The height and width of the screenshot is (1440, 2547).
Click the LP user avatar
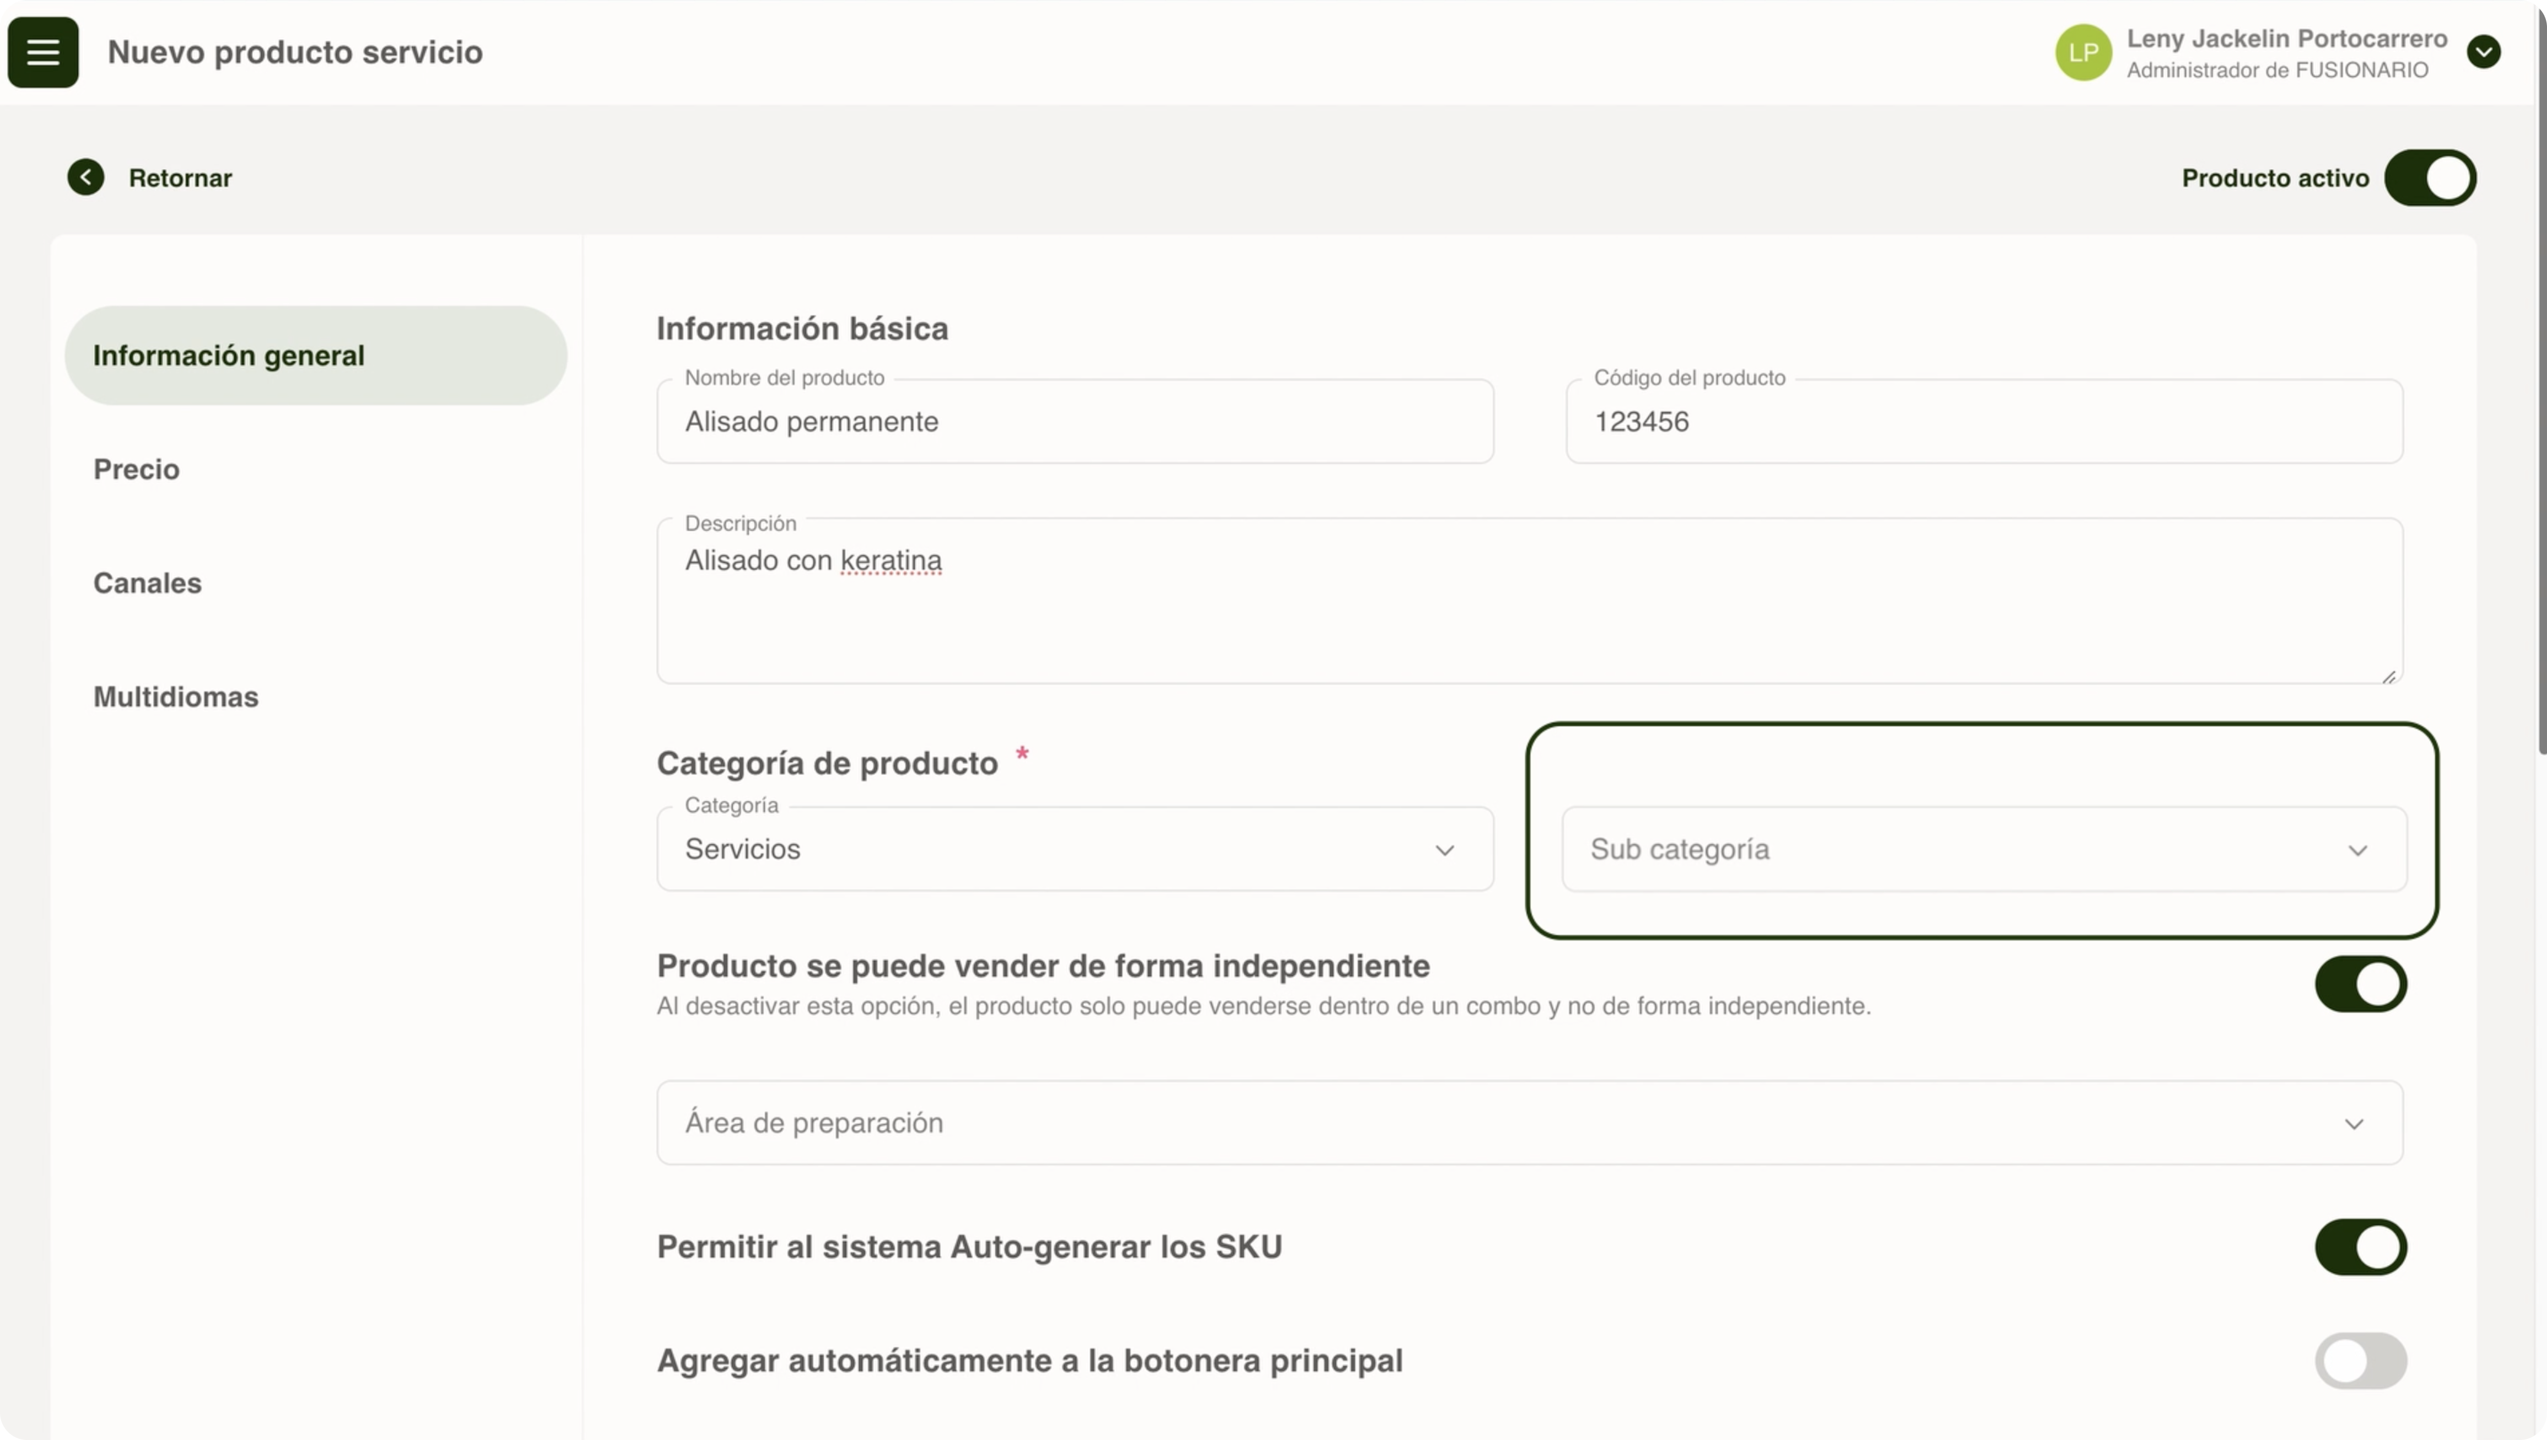point(2083,52)
